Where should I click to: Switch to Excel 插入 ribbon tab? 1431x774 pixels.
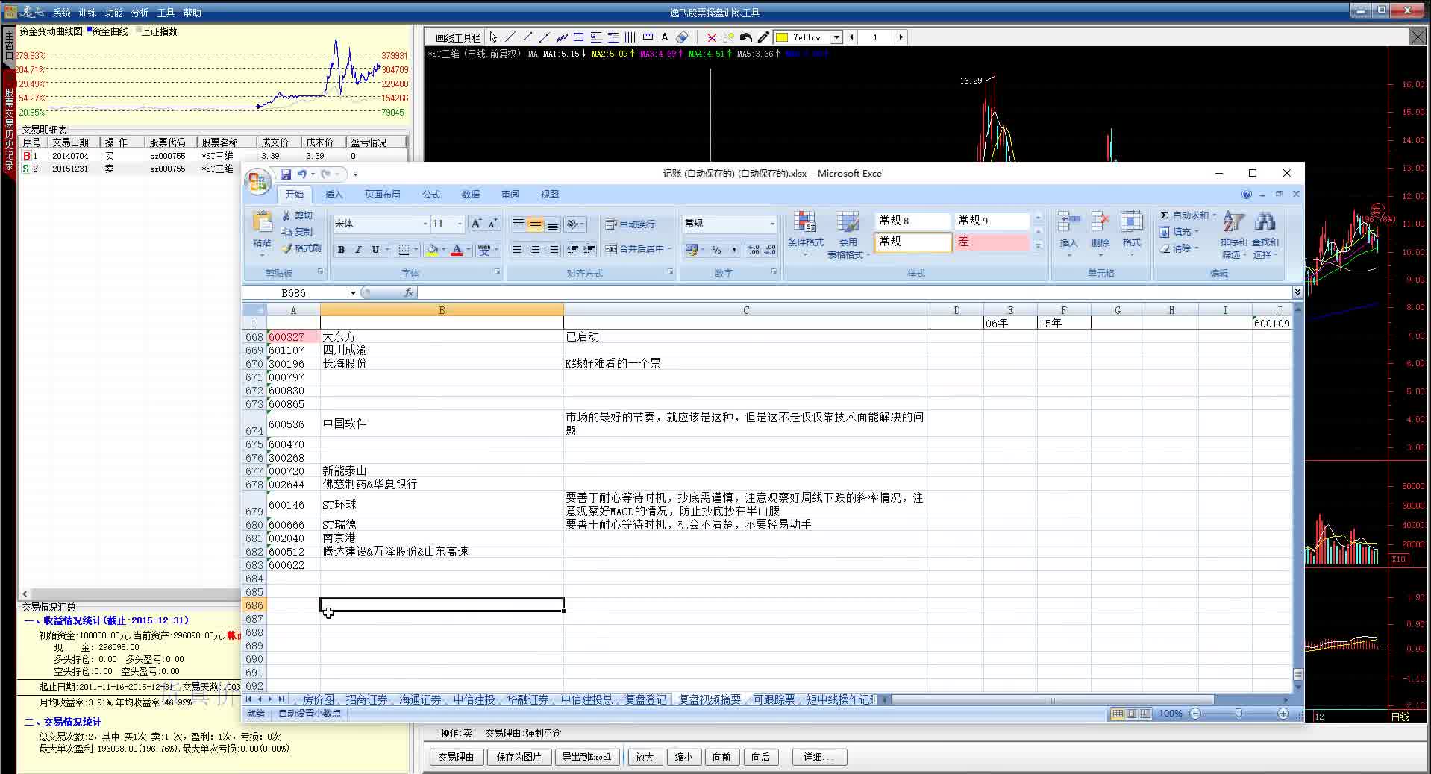[334, 195]
